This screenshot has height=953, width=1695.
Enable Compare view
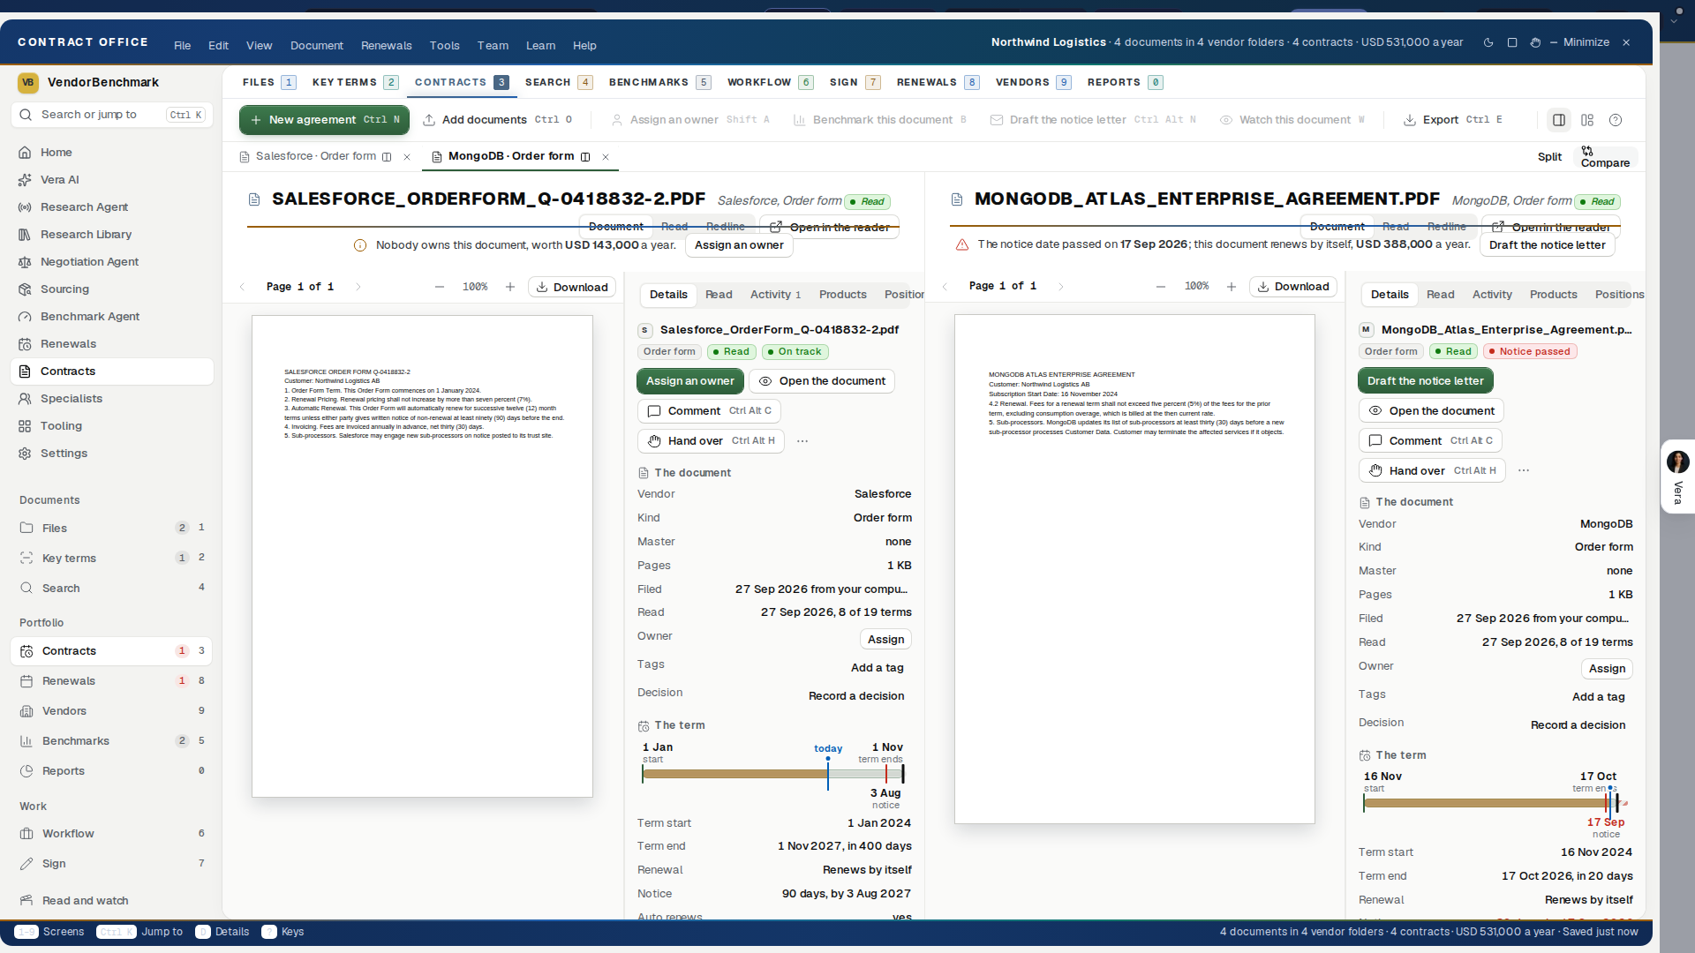tap(1605, 157)
